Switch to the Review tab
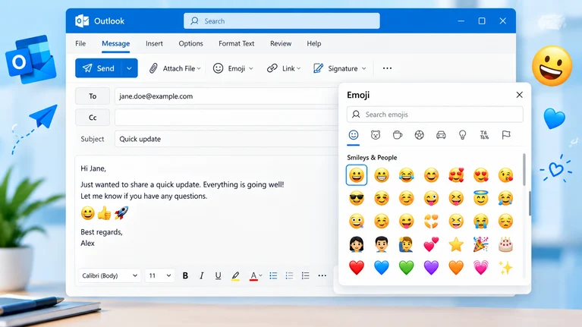This screenshot has height=327, width=582. point(281,43)
